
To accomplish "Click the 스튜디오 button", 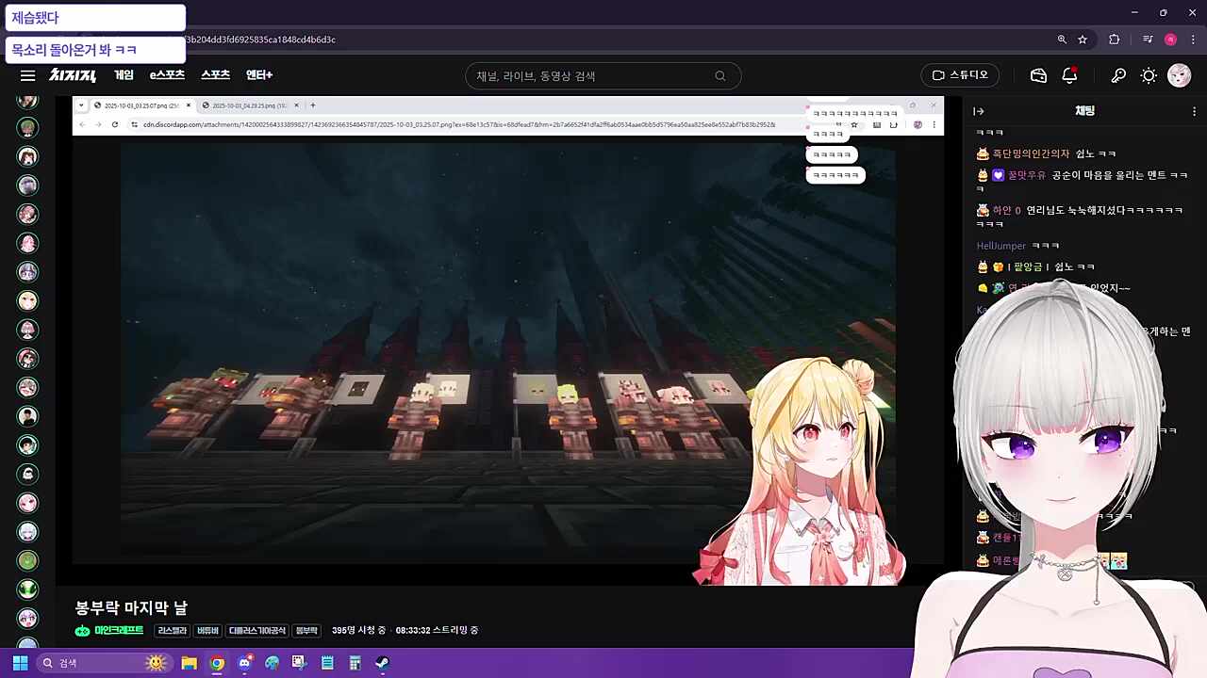I will pos(960,75).
